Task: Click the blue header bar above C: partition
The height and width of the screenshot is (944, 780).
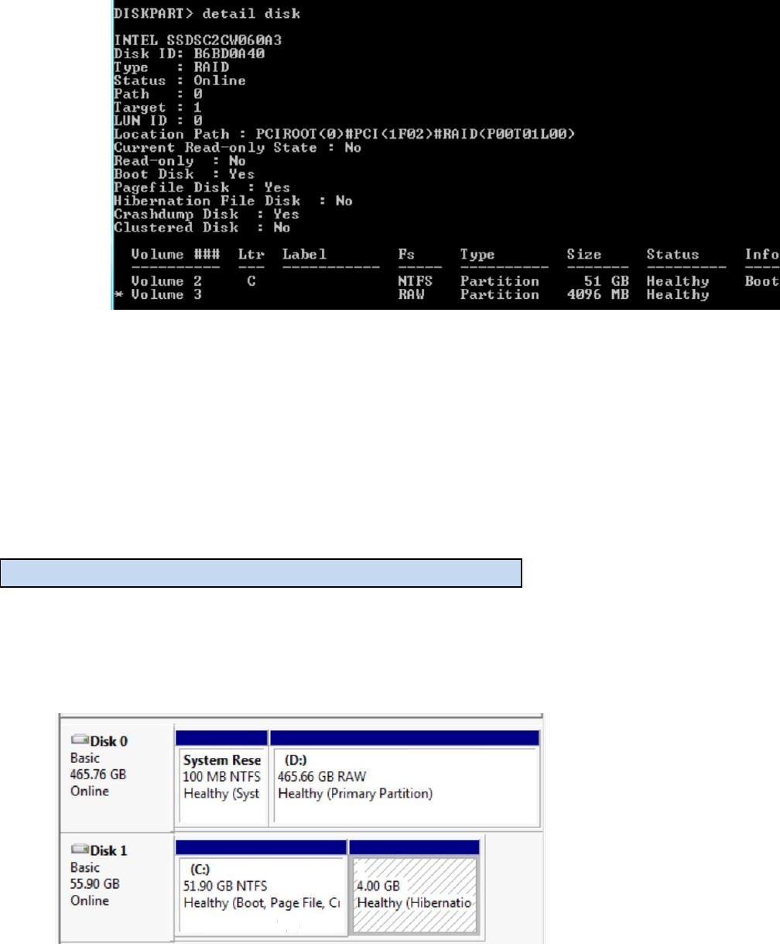Action: point(262,846)
